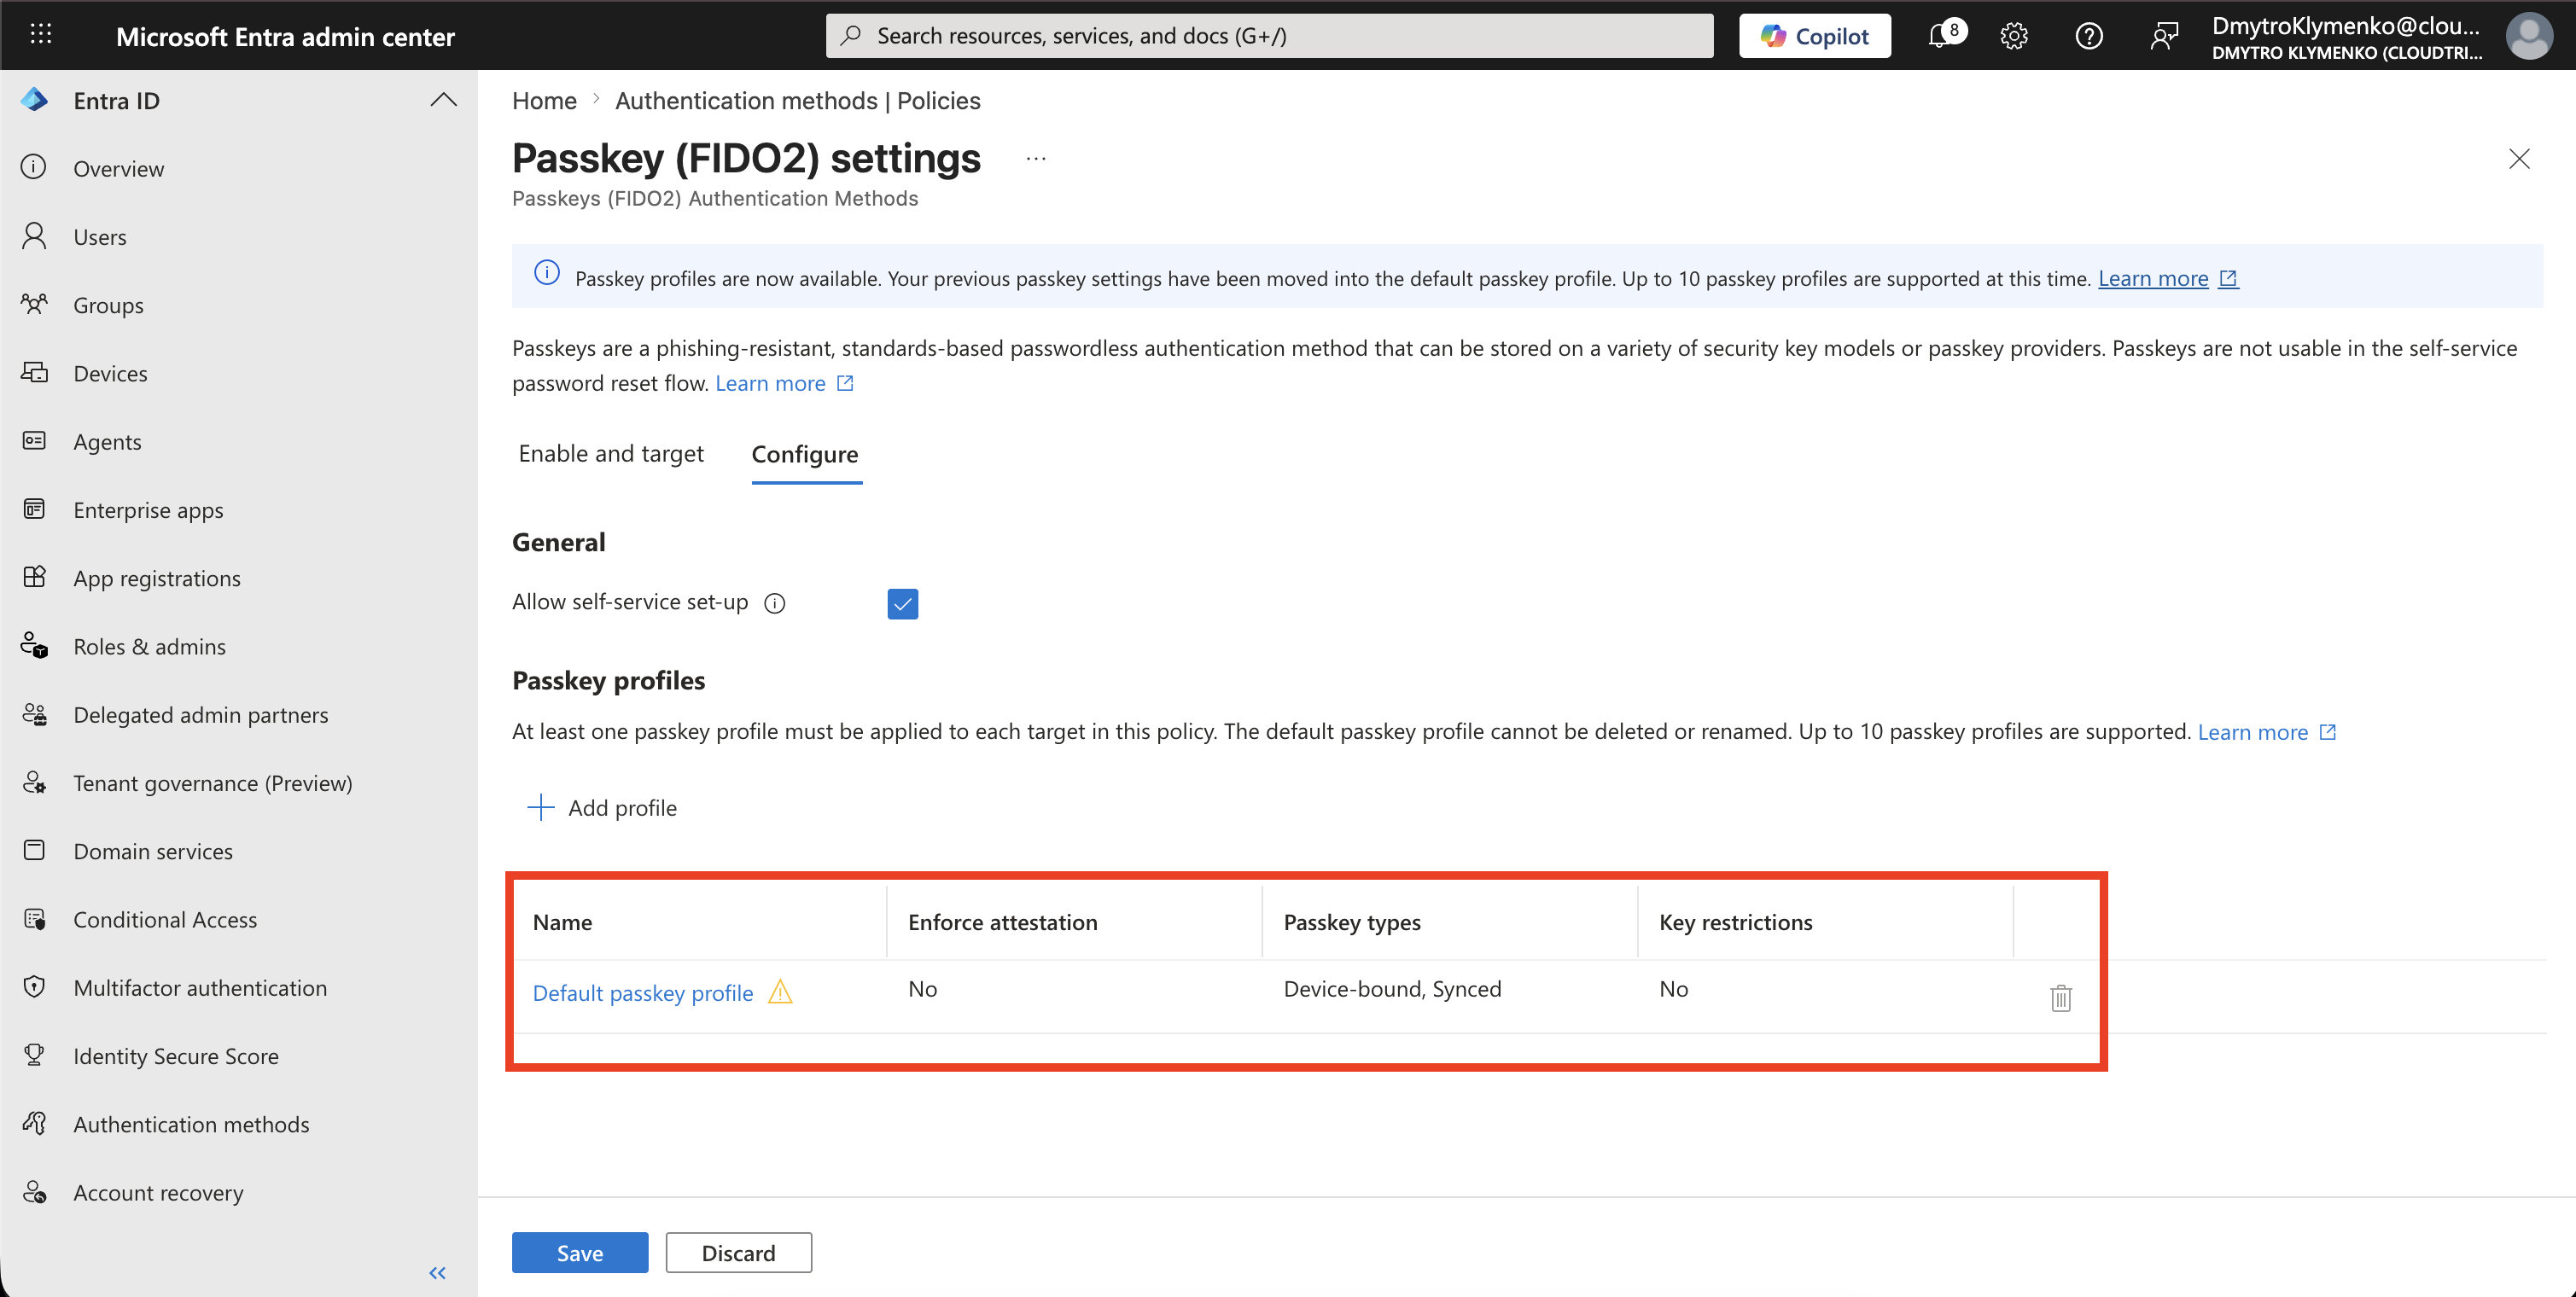Click the Devices icon in sidebar
Image resolution: width=2576 pixels, height=1297 pixels.
pos(34,372)
